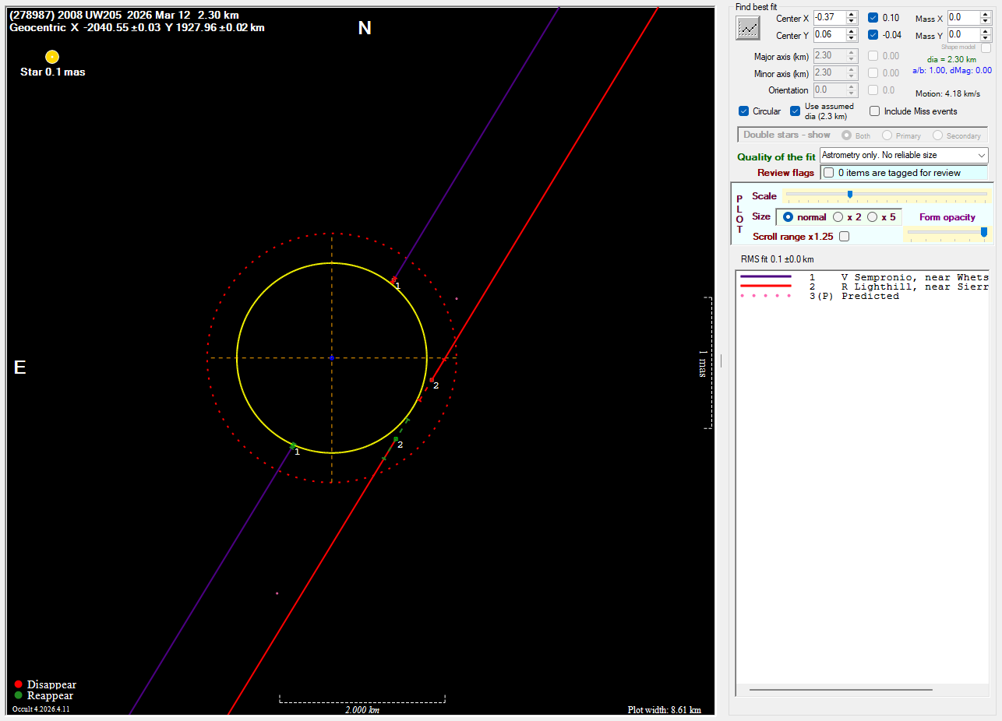Enable Include Miss events
The height and width of the screenshot is (721, 1002).
pos(875,111)
